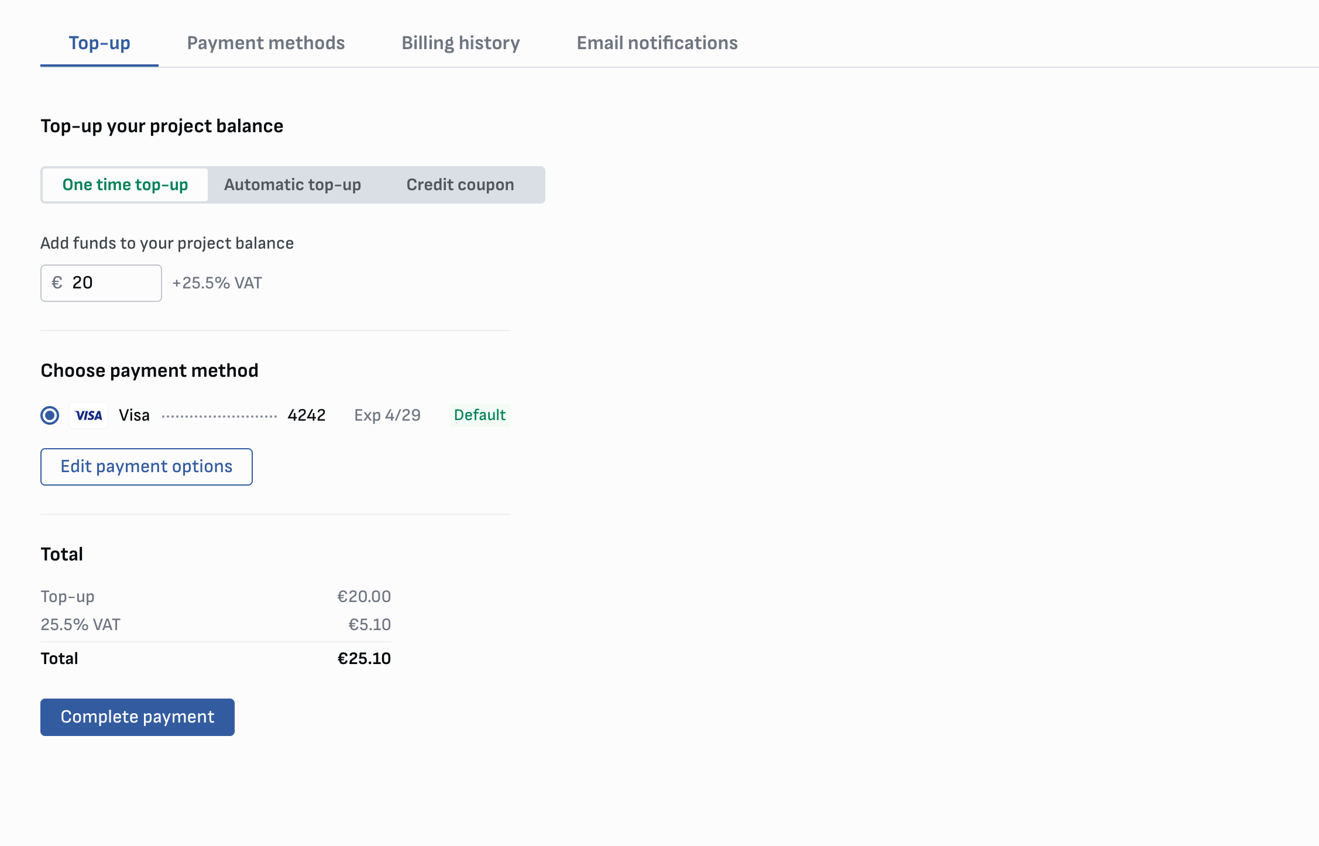Click the €25.10 total amount

click(x=364, y=659)
